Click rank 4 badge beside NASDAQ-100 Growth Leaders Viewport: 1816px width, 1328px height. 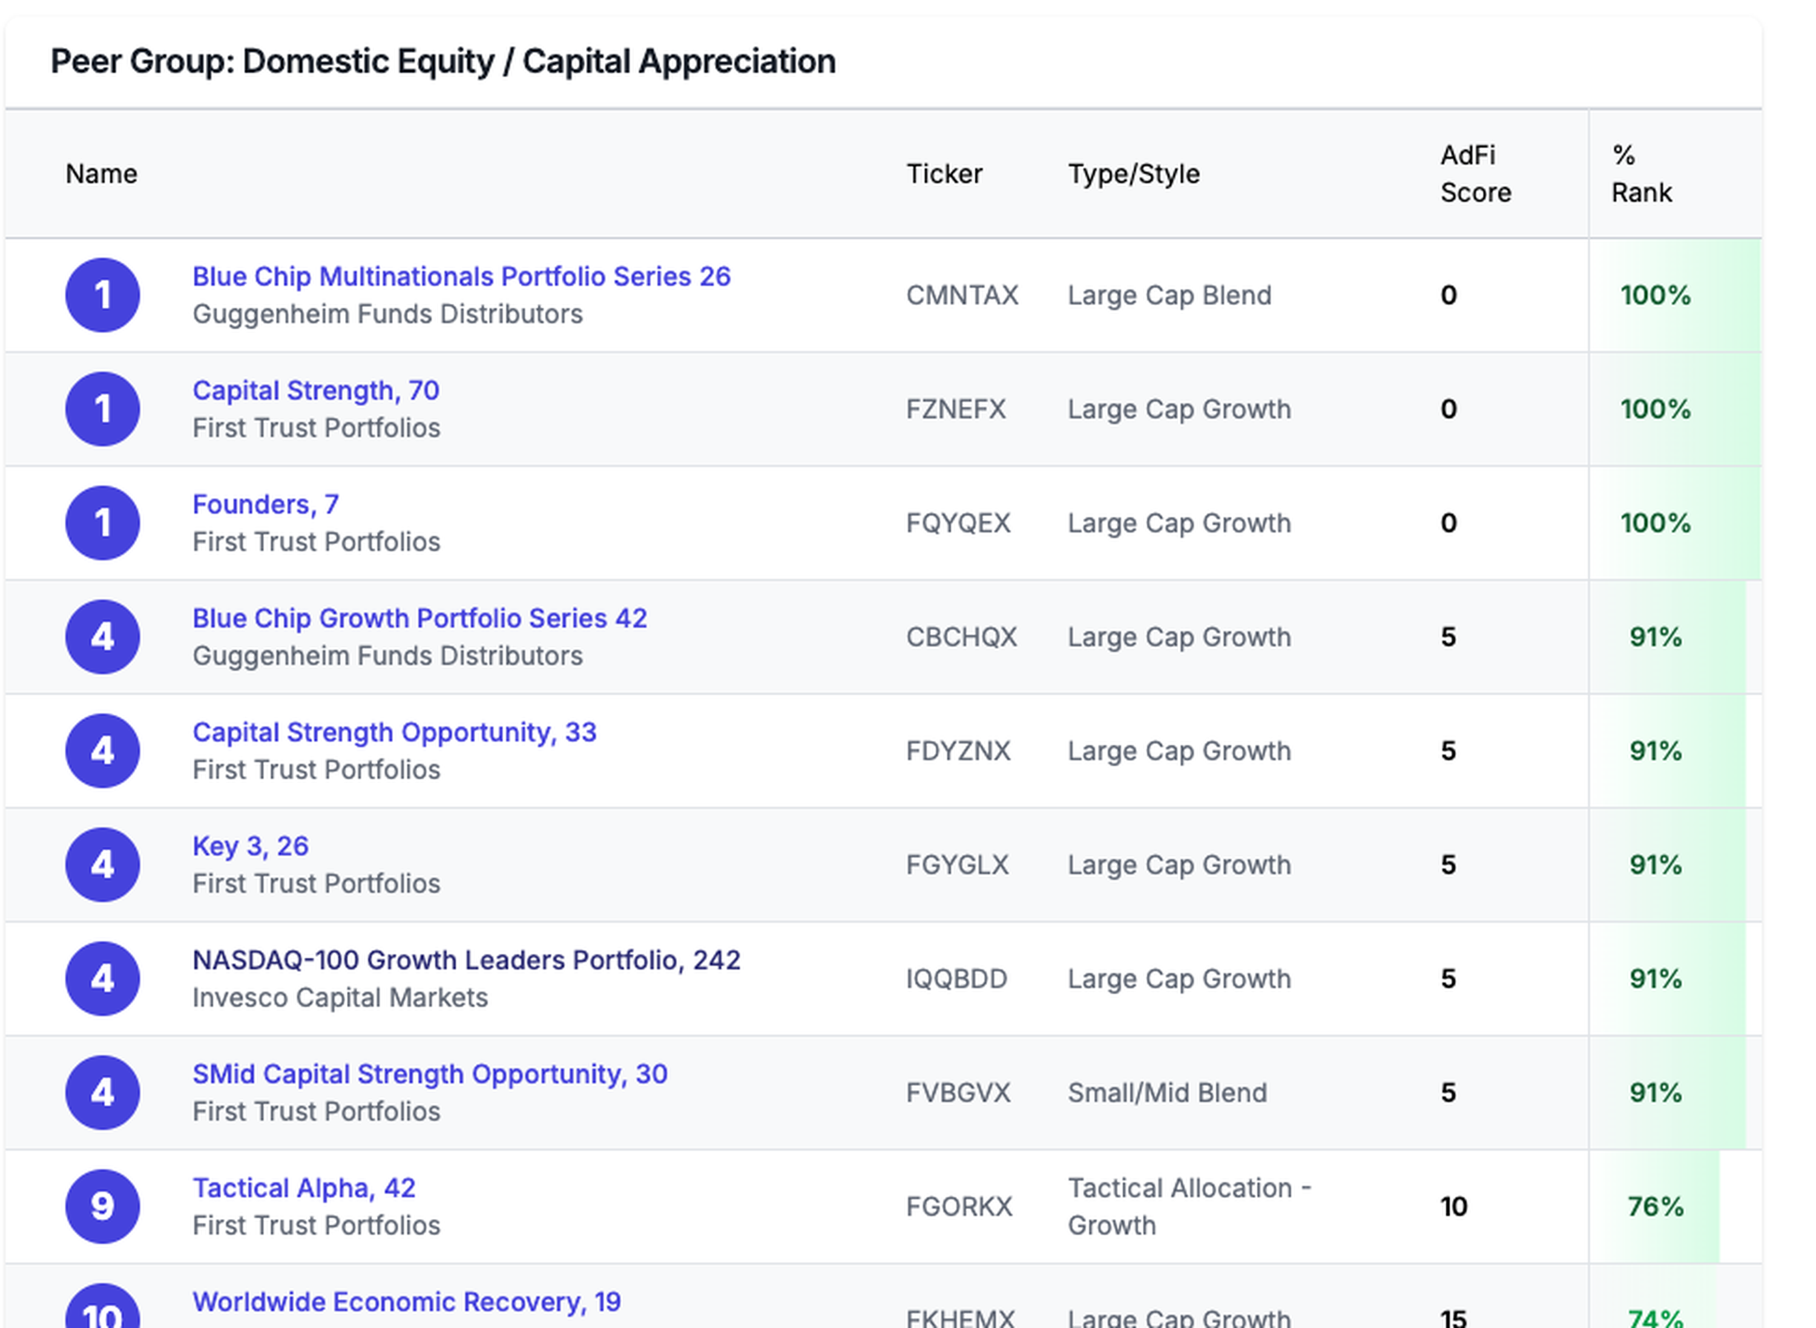click(x=102, y=979)
